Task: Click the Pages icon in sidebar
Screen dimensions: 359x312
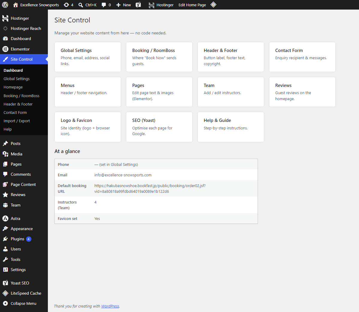Action: click(5, 164)
